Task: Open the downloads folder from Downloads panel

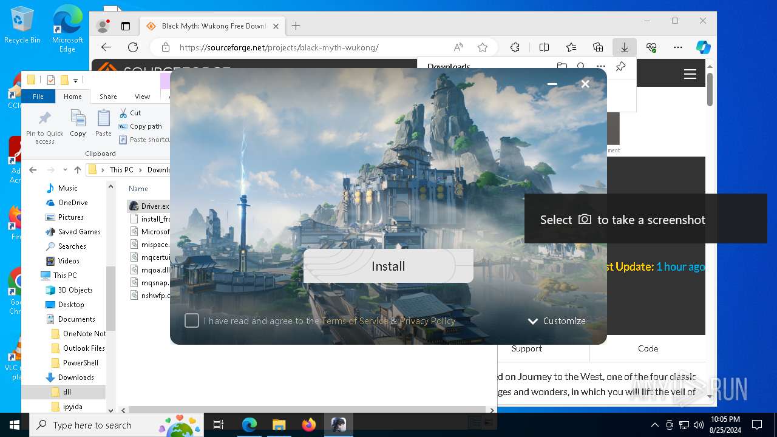Action: (x=562, y=67)
